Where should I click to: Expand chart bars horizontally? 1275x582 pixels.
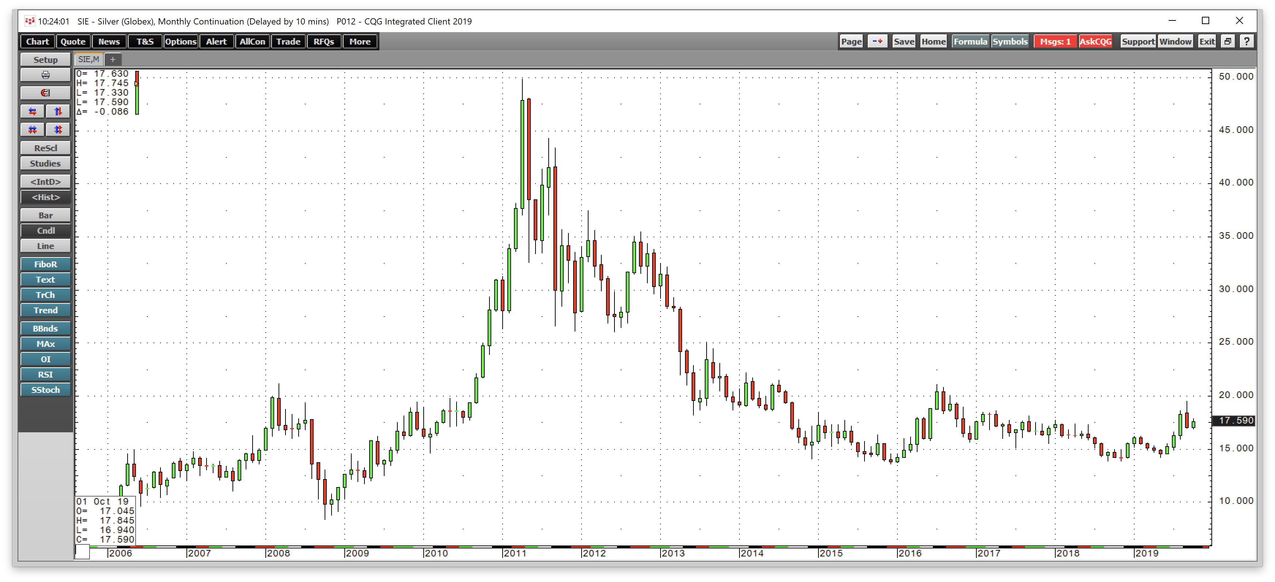[32, 111]
